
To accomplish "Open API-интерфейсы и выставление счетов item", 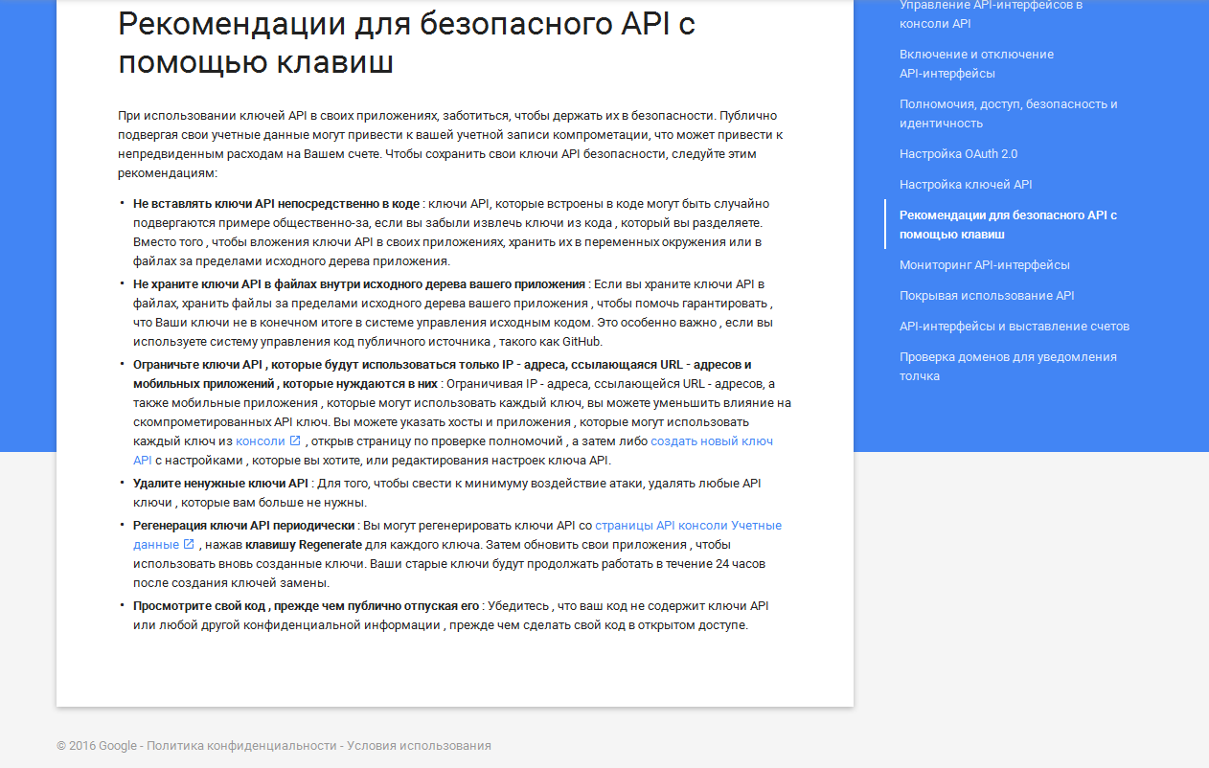I will (x=1015, y=327).
